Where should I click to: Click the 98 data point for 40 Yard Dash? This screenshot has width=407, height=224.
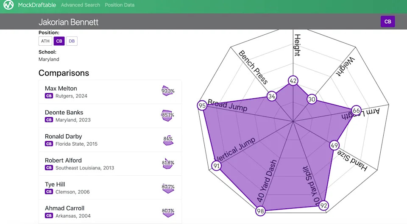260,211
